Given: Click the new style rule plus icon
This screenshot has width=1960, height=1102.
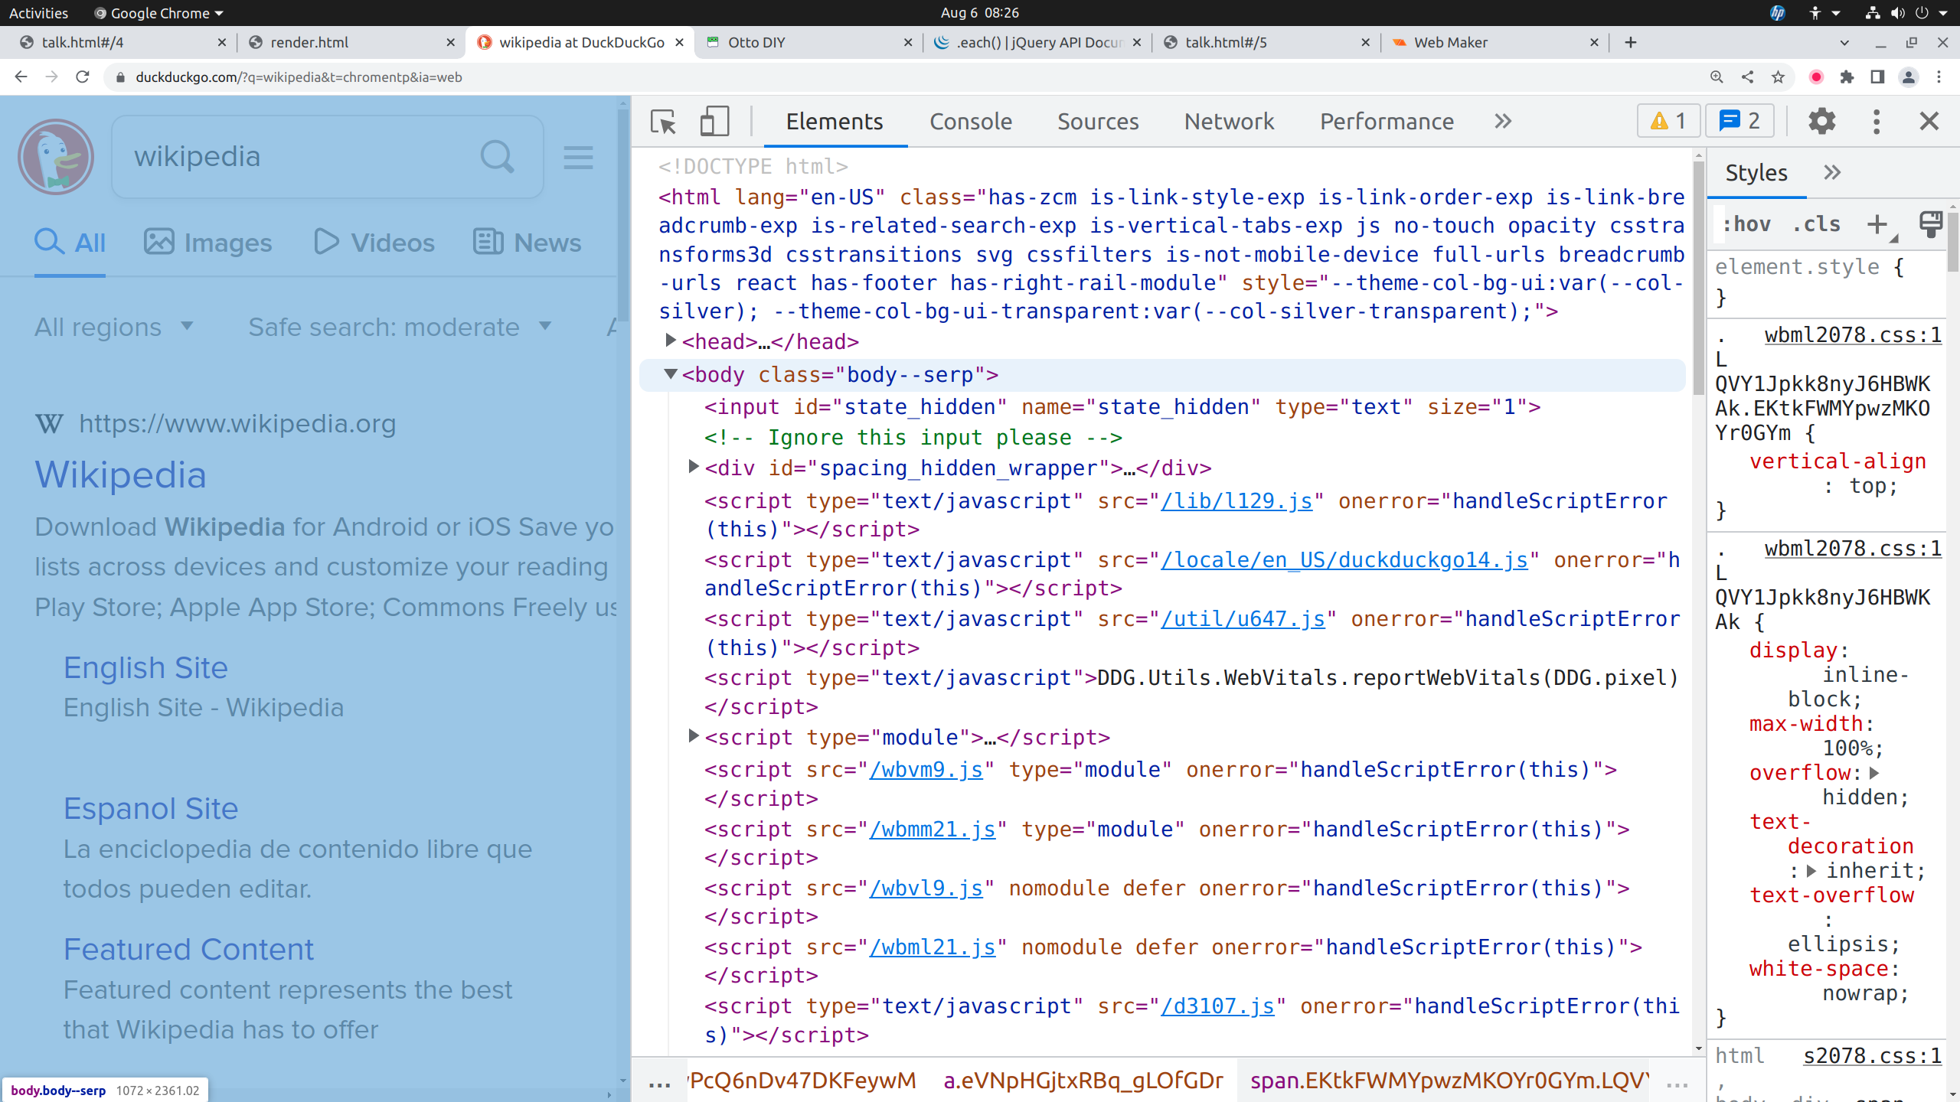Looking at the screenshot, I should (1877, 224).
